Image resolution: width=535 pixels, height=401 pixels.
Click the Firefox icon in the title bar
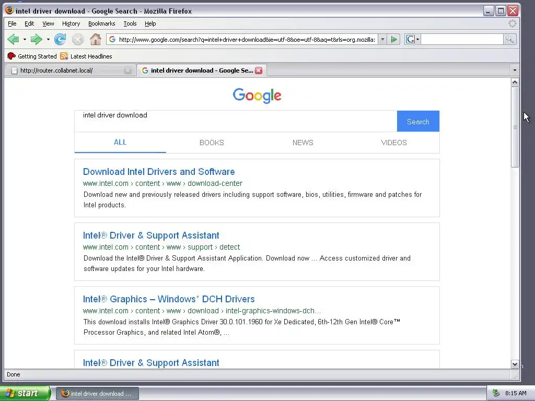point(9,10)
